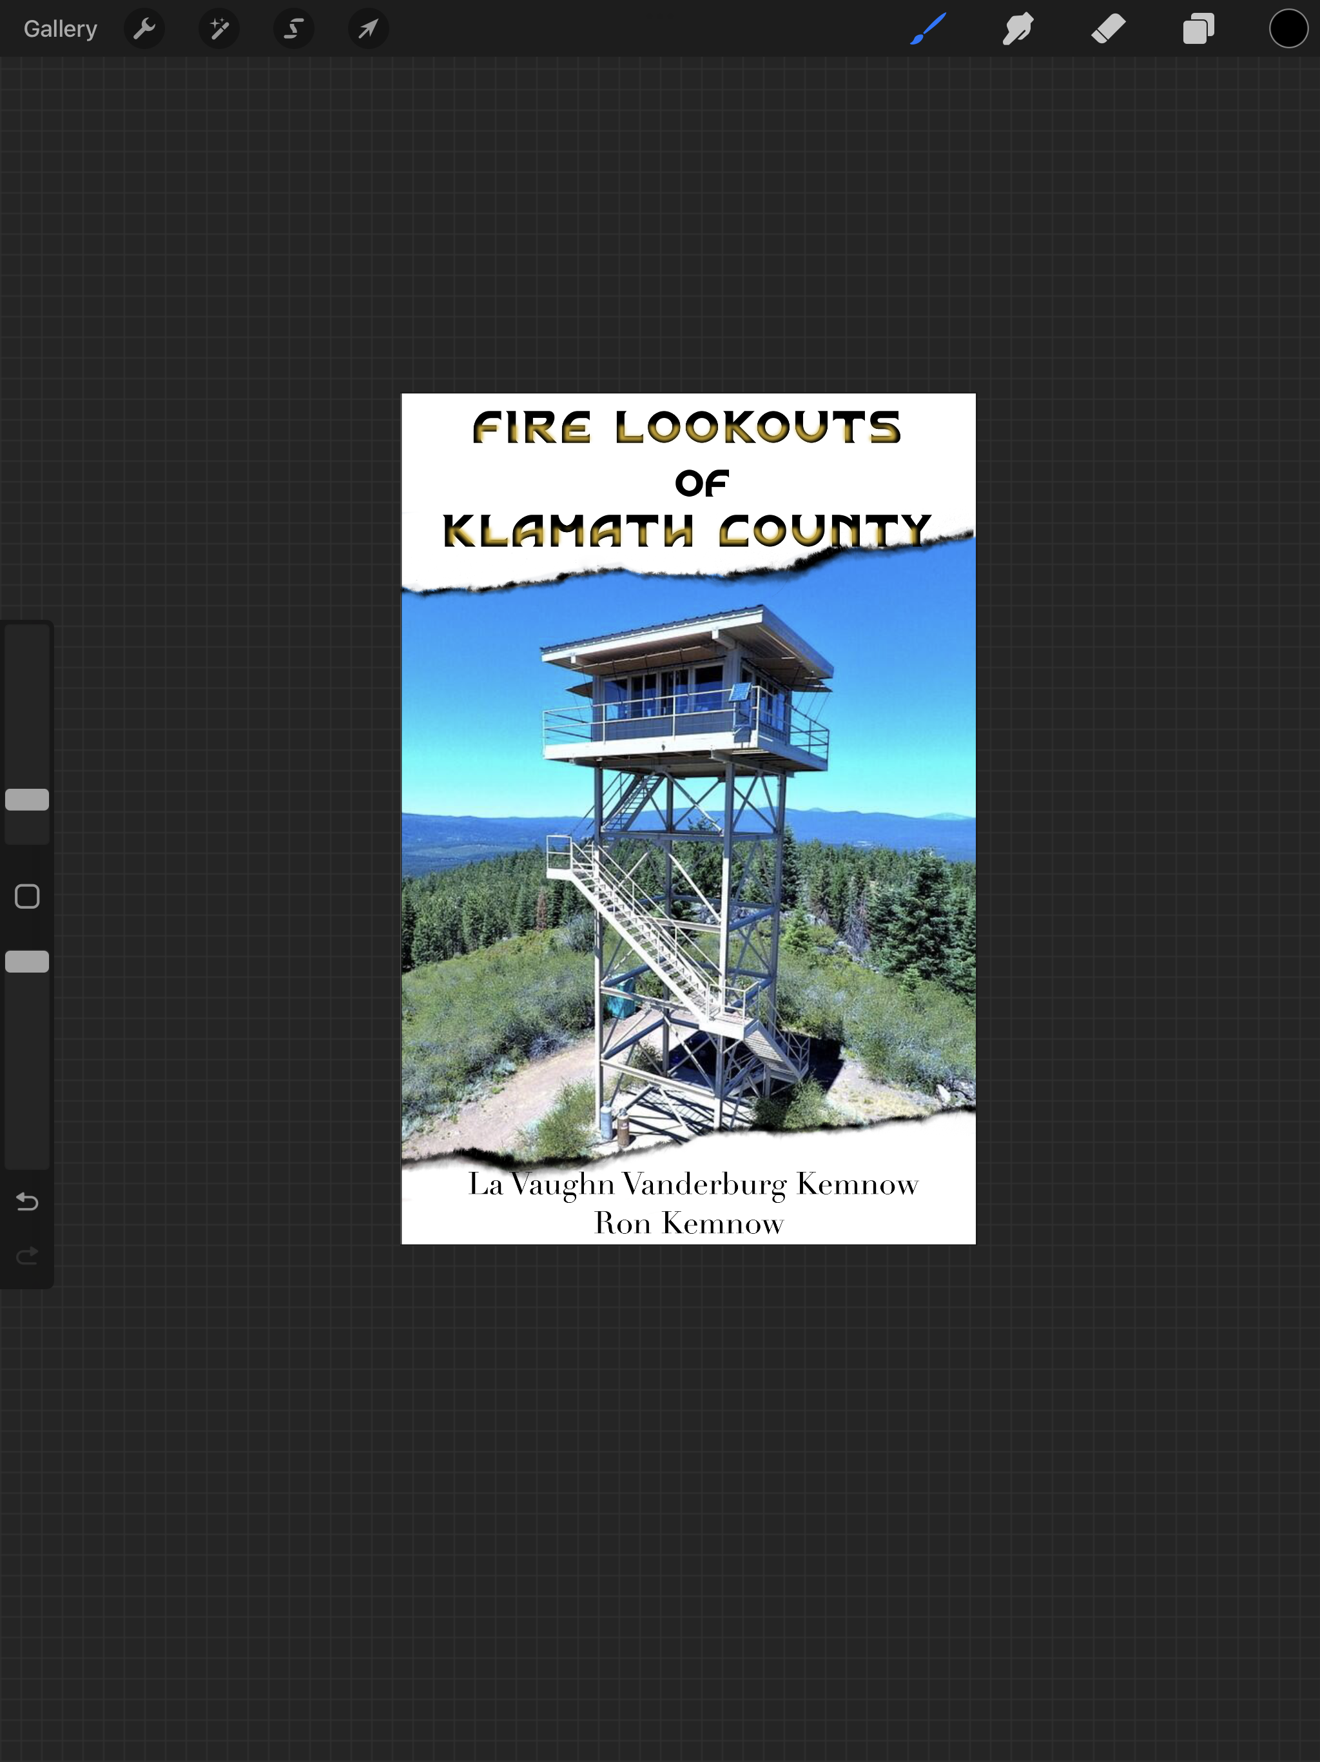Click the Ron Kemnow author name
Image resolution: width=1320 pixels, height=1762 pixels.
688,1223
